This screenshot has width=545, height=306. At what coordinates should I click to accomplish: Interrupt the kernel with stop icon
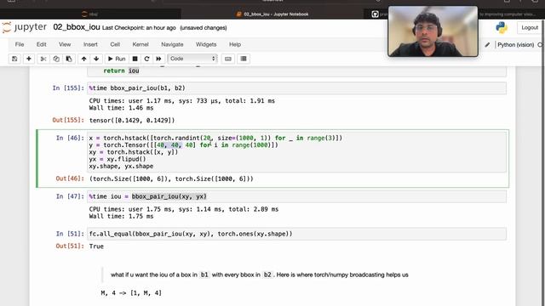pyautogui.click(x=135, y=59)
